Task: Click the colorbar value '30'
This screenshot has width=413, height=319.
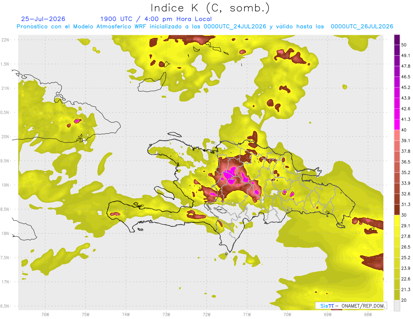Action: (x=404, y=215)
